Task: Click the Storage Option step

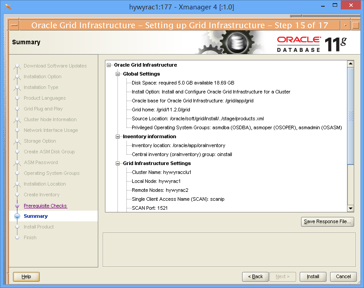Action: [x=40, y=141]
